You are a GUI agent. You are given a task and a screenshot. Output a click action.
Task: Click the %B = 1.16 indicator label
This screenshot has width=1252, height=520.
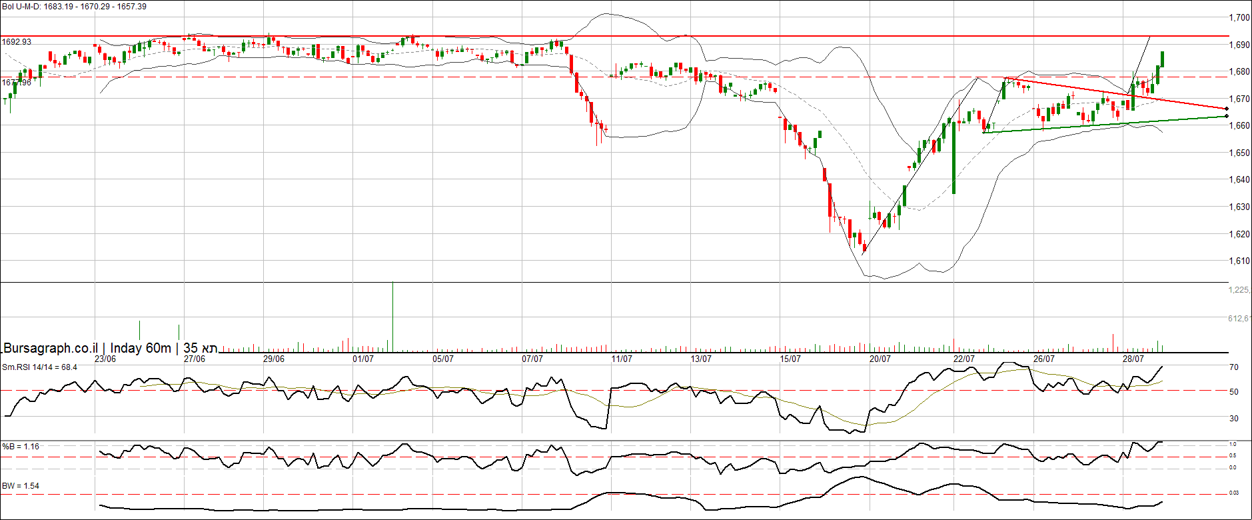point(21,447)
